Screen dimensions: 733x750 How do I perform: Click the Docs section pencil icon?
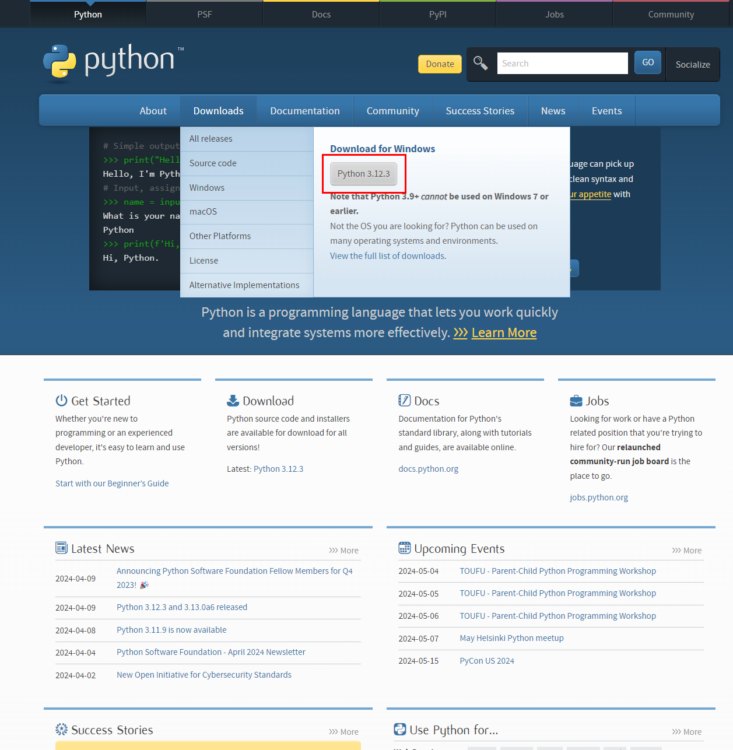(x=404, y=400)
